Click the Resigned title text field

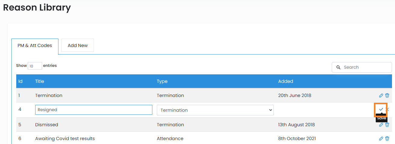click(x=94, y=110)
